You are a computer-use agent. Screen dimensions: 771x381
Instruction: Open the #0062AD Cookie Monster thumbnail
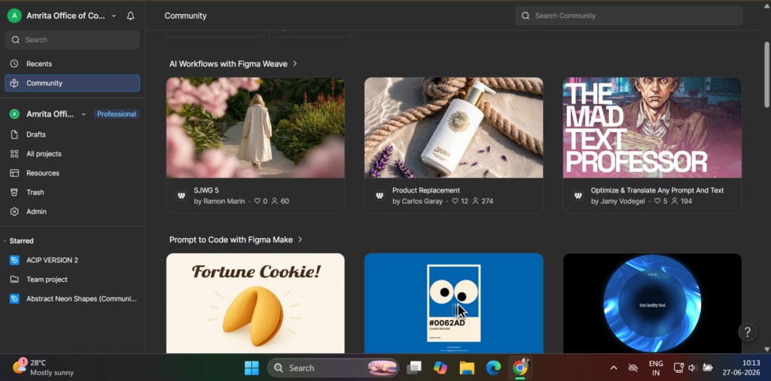tap(453, 304)
